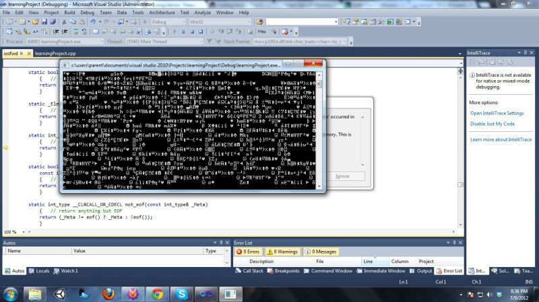The image size is (539, 302).
Task: Click the Cut scissors icon
Action: (x=64, y=22)
